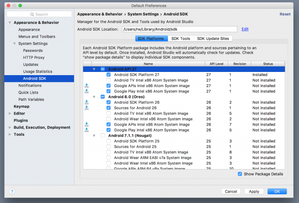This screenshot has height=203, width=299.
Task: Uncheck Android SDK Platform 27 checkbox
Action: 109,74
